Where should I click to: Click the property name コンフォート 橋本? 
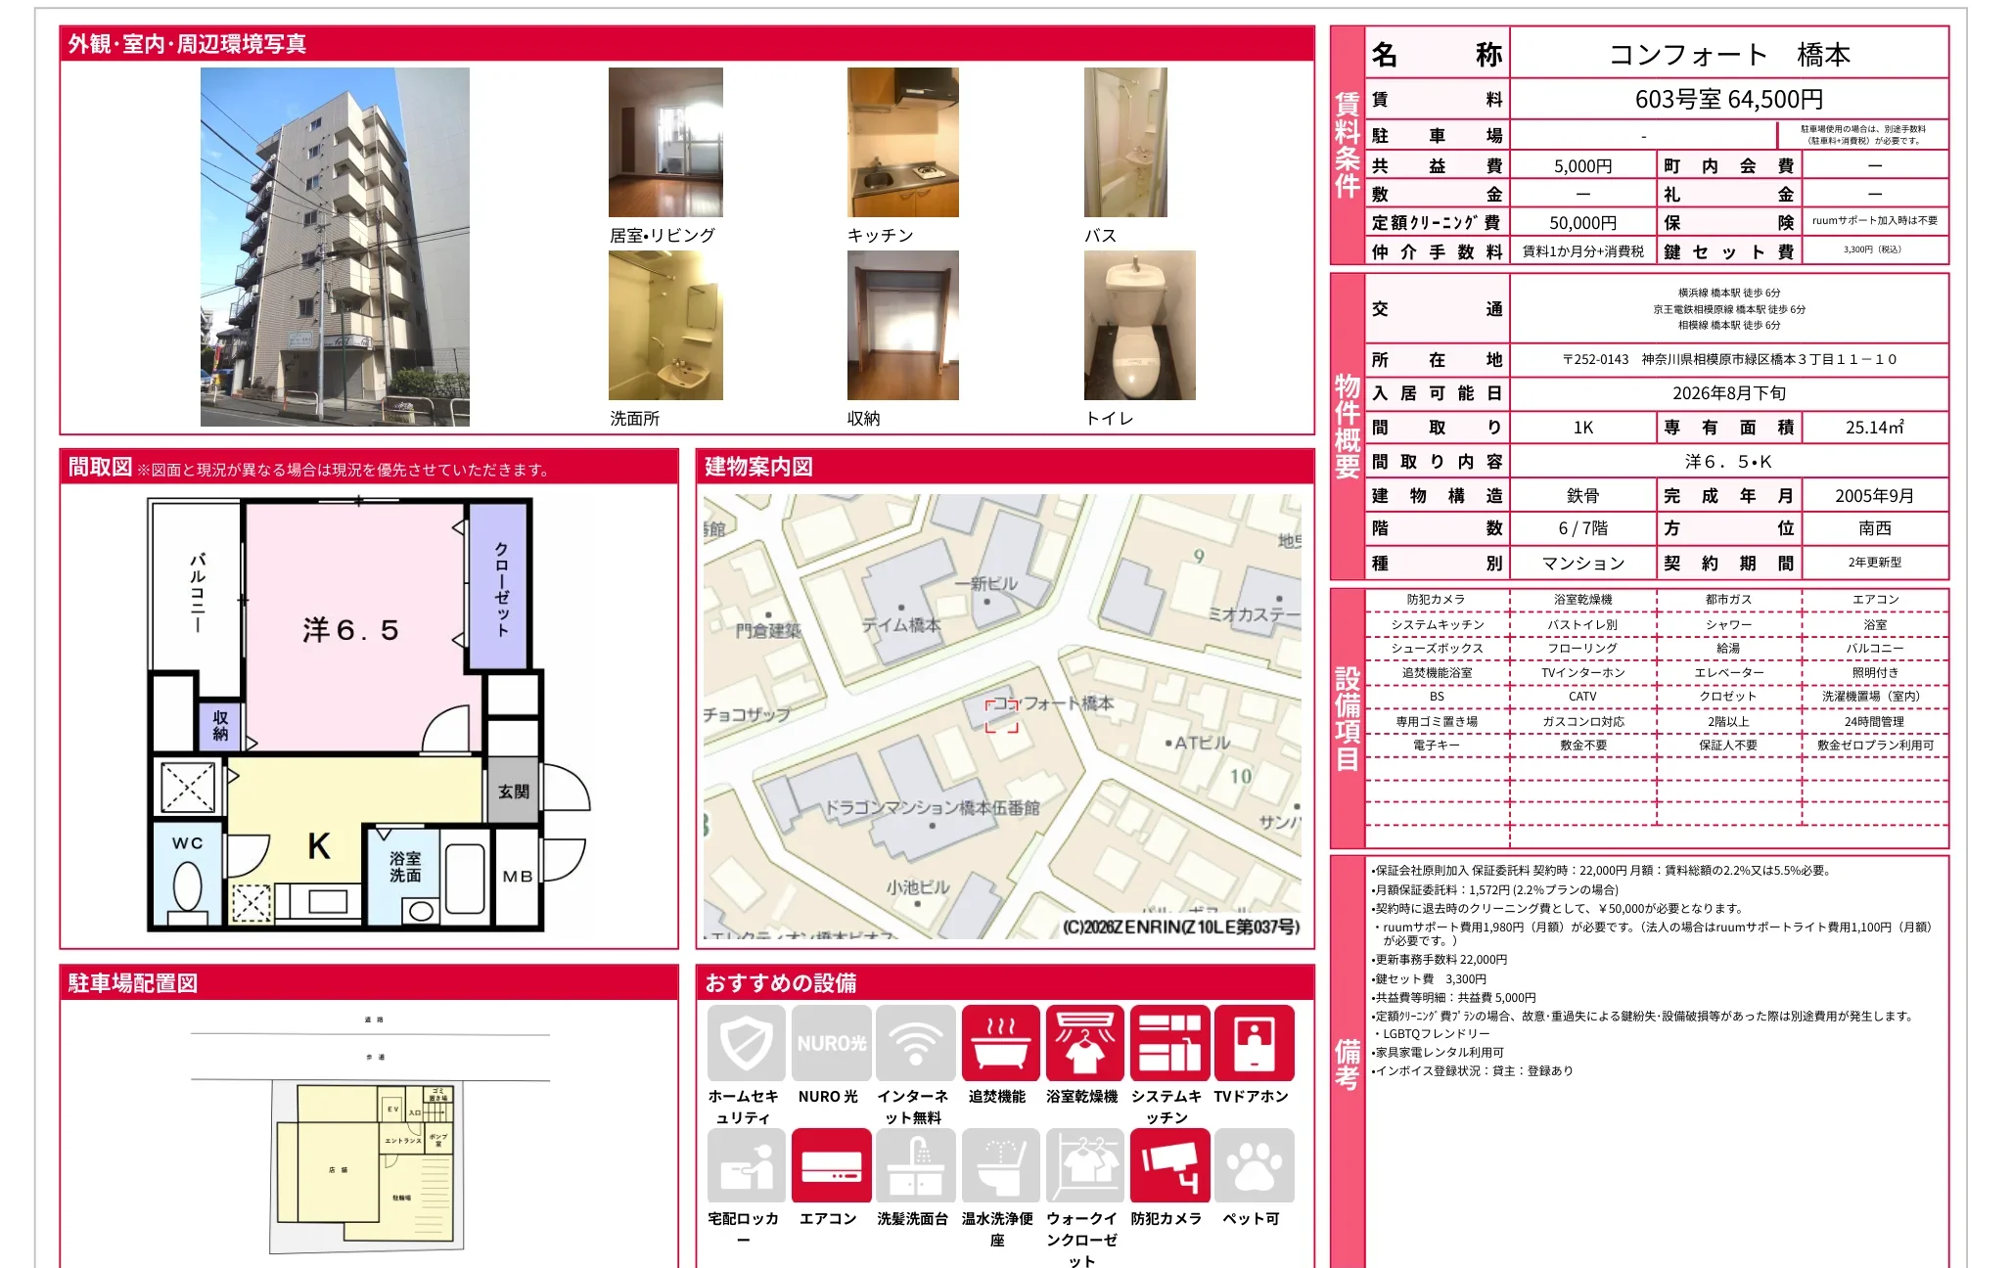click(x=1730, y=54)
